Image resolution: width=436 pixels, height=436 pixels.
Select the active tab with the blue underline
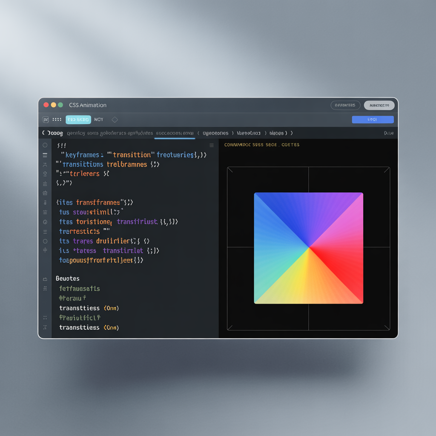(x=175, y=133)
